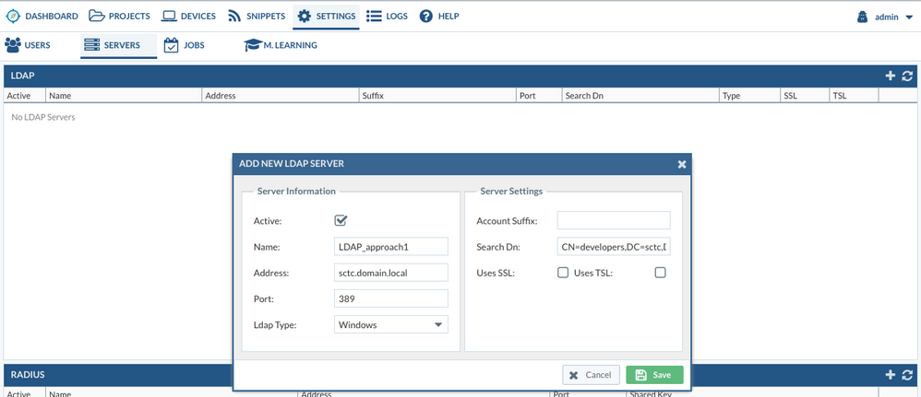921x397 pixels.
Task: Open Snippets from the top navigation
Action: pos(256,16)
